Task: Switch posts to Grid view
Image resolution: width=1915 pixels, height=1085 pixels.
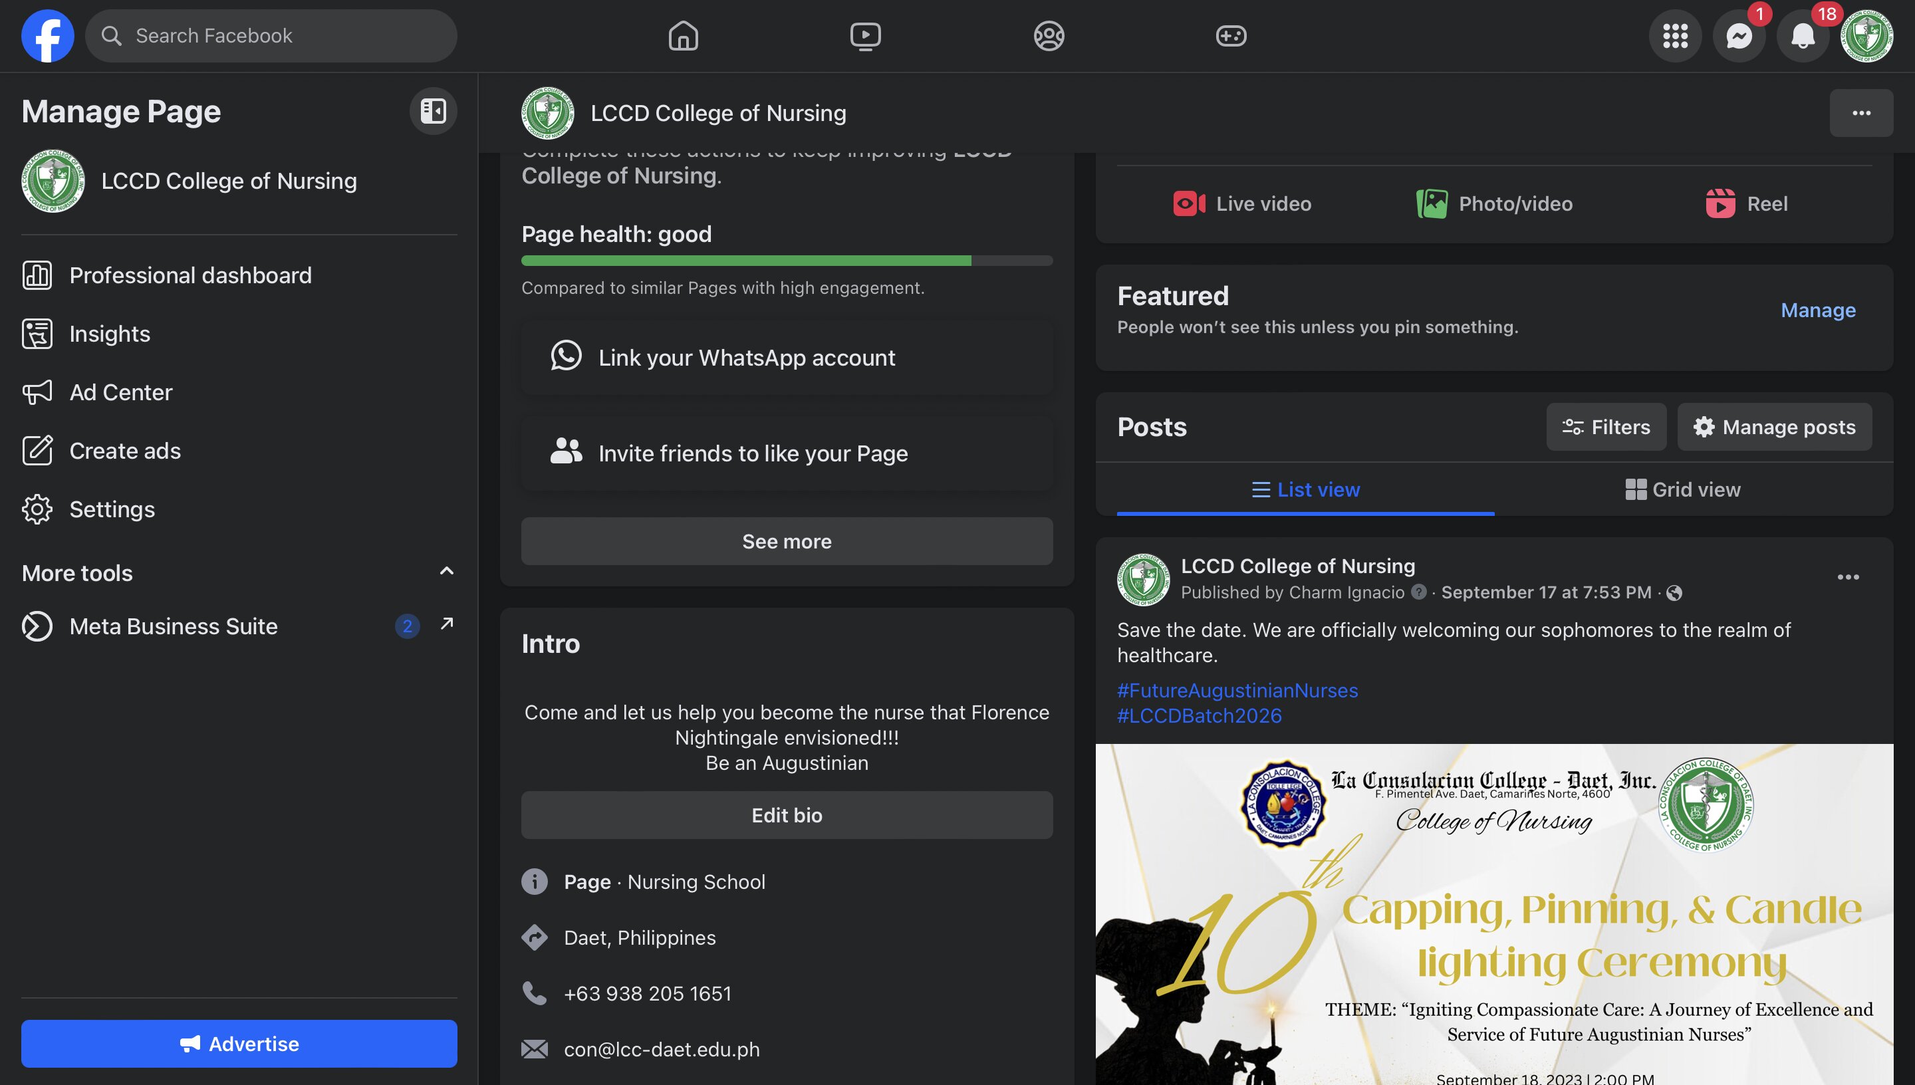Action: pos(1682,489)
